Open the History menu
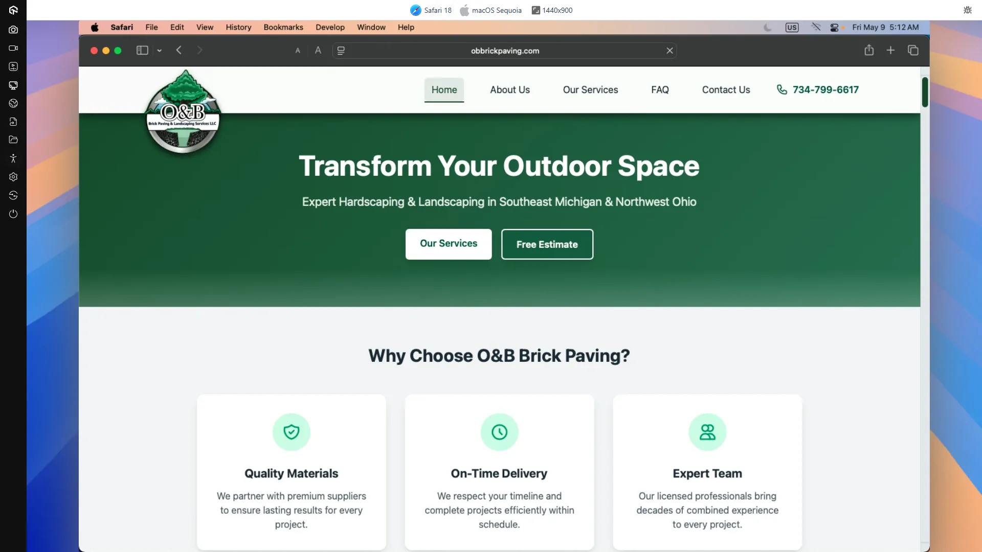Viewport: 982px width, 552px height. pyautogui.click(x=238, y=27)
